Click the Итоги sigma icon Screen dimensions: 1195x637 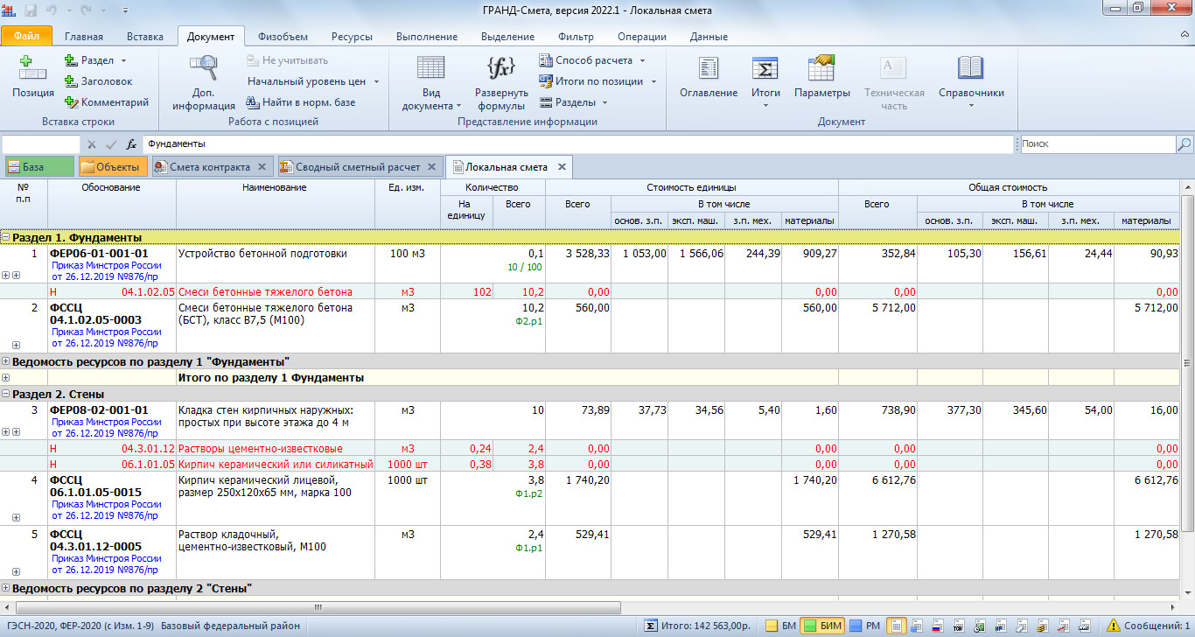[765, 67]
